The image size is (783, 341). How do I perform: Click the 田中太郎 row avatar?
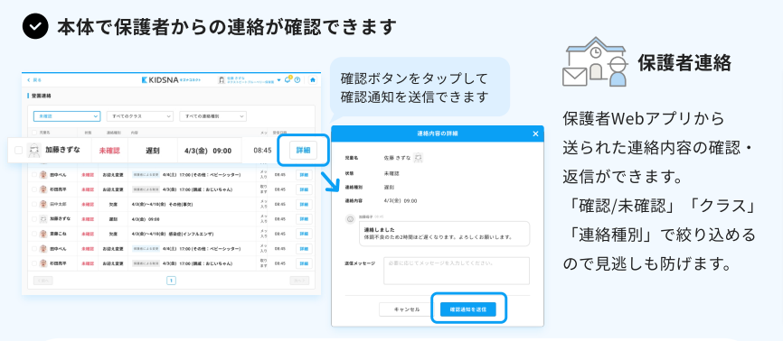[x=43, y=204]
